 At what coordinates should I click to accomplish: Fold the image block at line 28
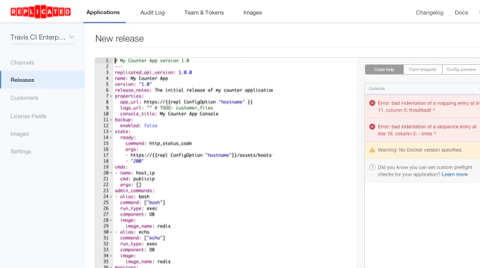111,220
